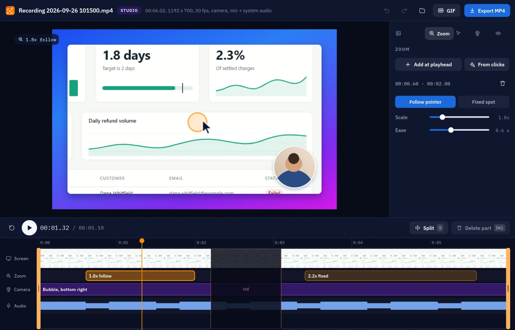The width and height of the screenshot is (515, 330).
Task: Click the 1.8x follow overlay badge
Action: click(37, 40)
